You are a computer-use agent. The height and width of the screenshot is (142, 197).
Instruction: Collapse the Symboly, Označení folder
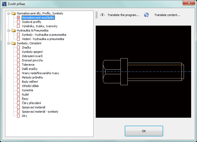9,43
